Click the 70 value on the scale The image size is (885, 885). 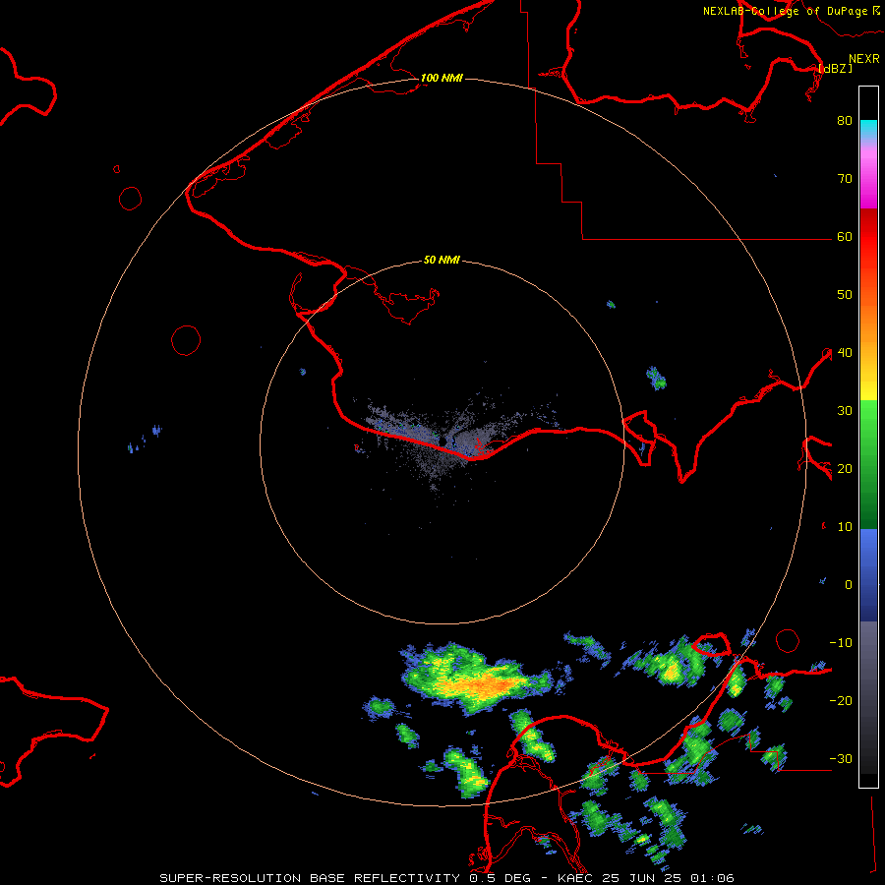click(845, 179)
